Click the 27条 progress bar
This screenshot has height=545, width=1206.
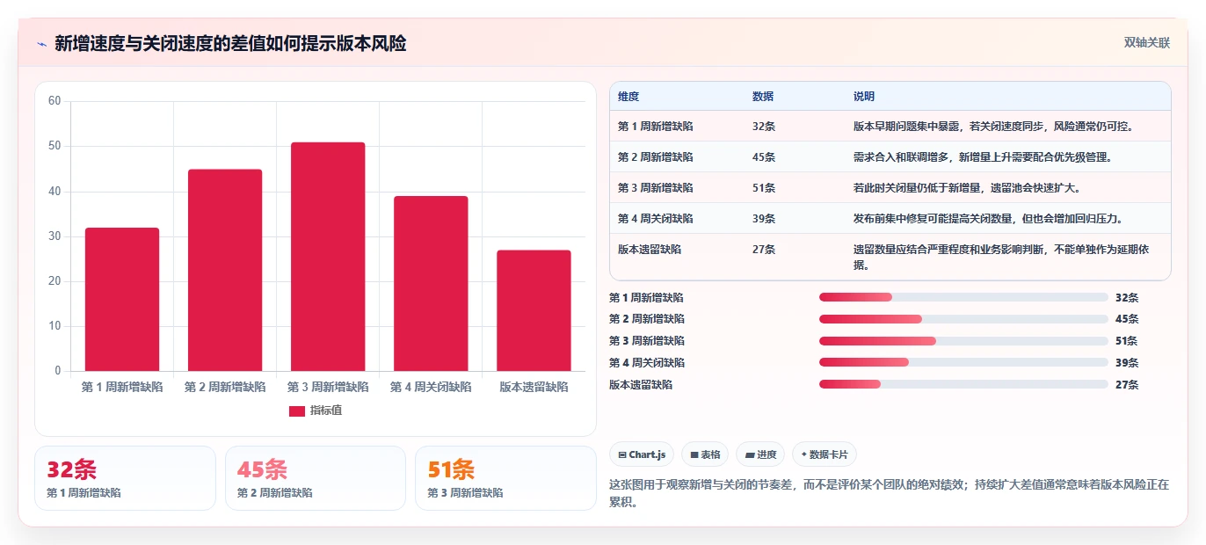963,384
